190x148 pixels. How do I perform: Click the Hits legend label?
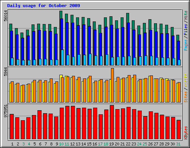point(186,15)
